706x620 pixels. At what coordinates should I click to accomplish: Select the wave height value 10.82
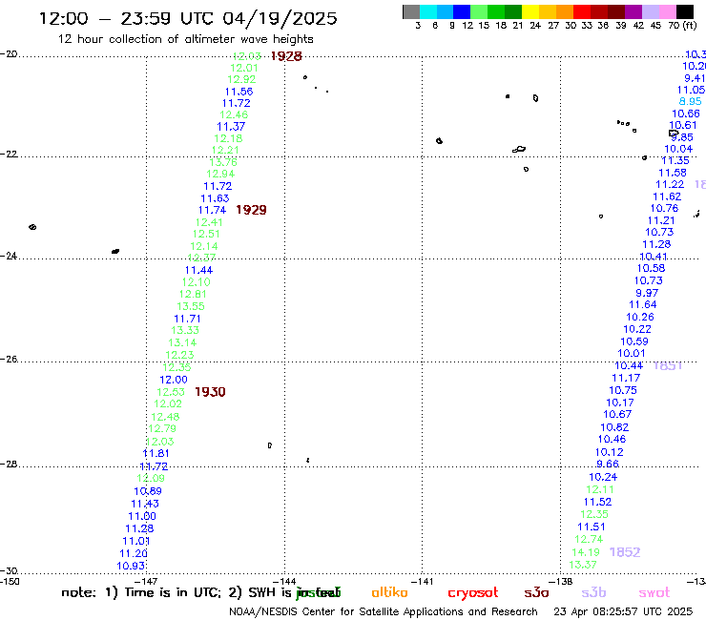tap(614, 427)
